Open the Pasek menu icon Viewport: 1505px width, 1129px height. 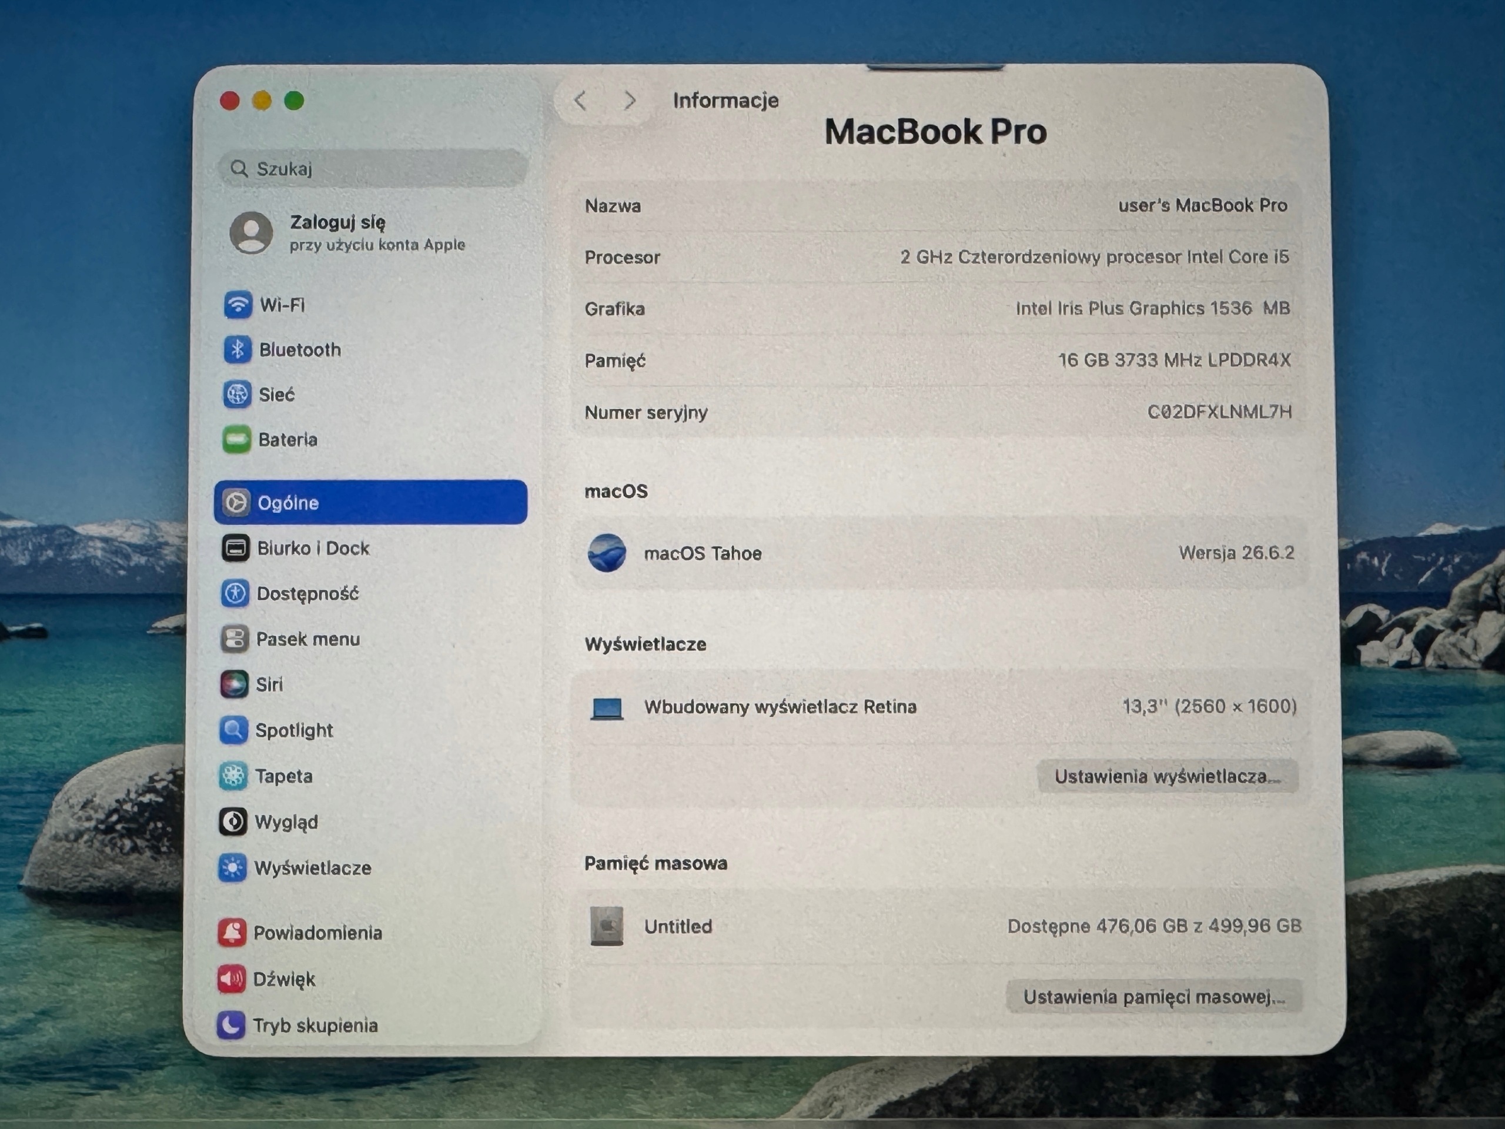click(234, 639)
